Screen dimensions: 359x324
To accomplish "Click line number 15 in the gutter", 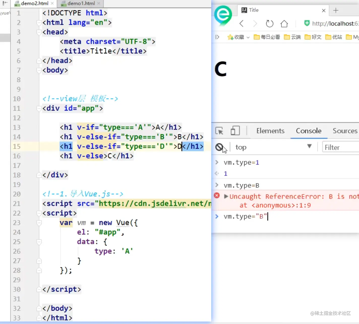I will (x=17, y=146).
